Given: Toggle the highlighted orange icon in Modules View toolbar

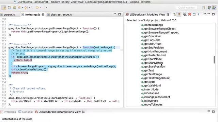Looking at the screenshot, I should coord(179,14).
